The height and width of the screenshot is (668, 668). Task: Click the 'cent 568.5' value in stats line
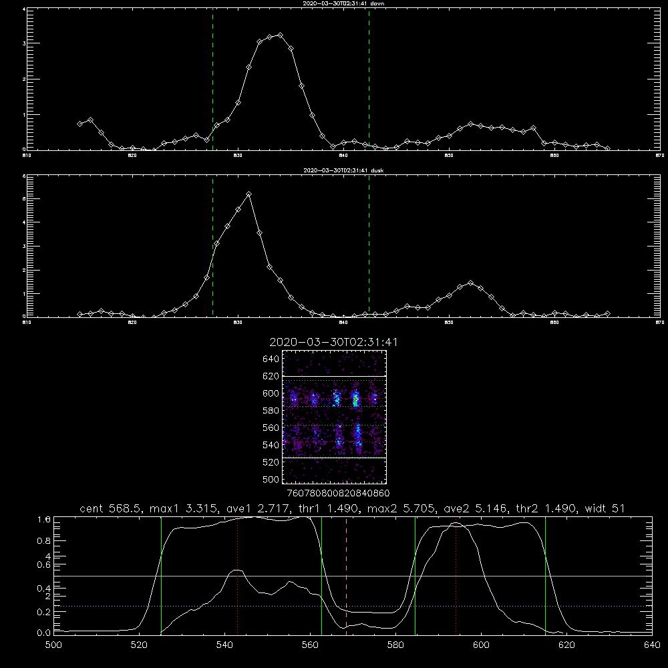pos(111,508)
